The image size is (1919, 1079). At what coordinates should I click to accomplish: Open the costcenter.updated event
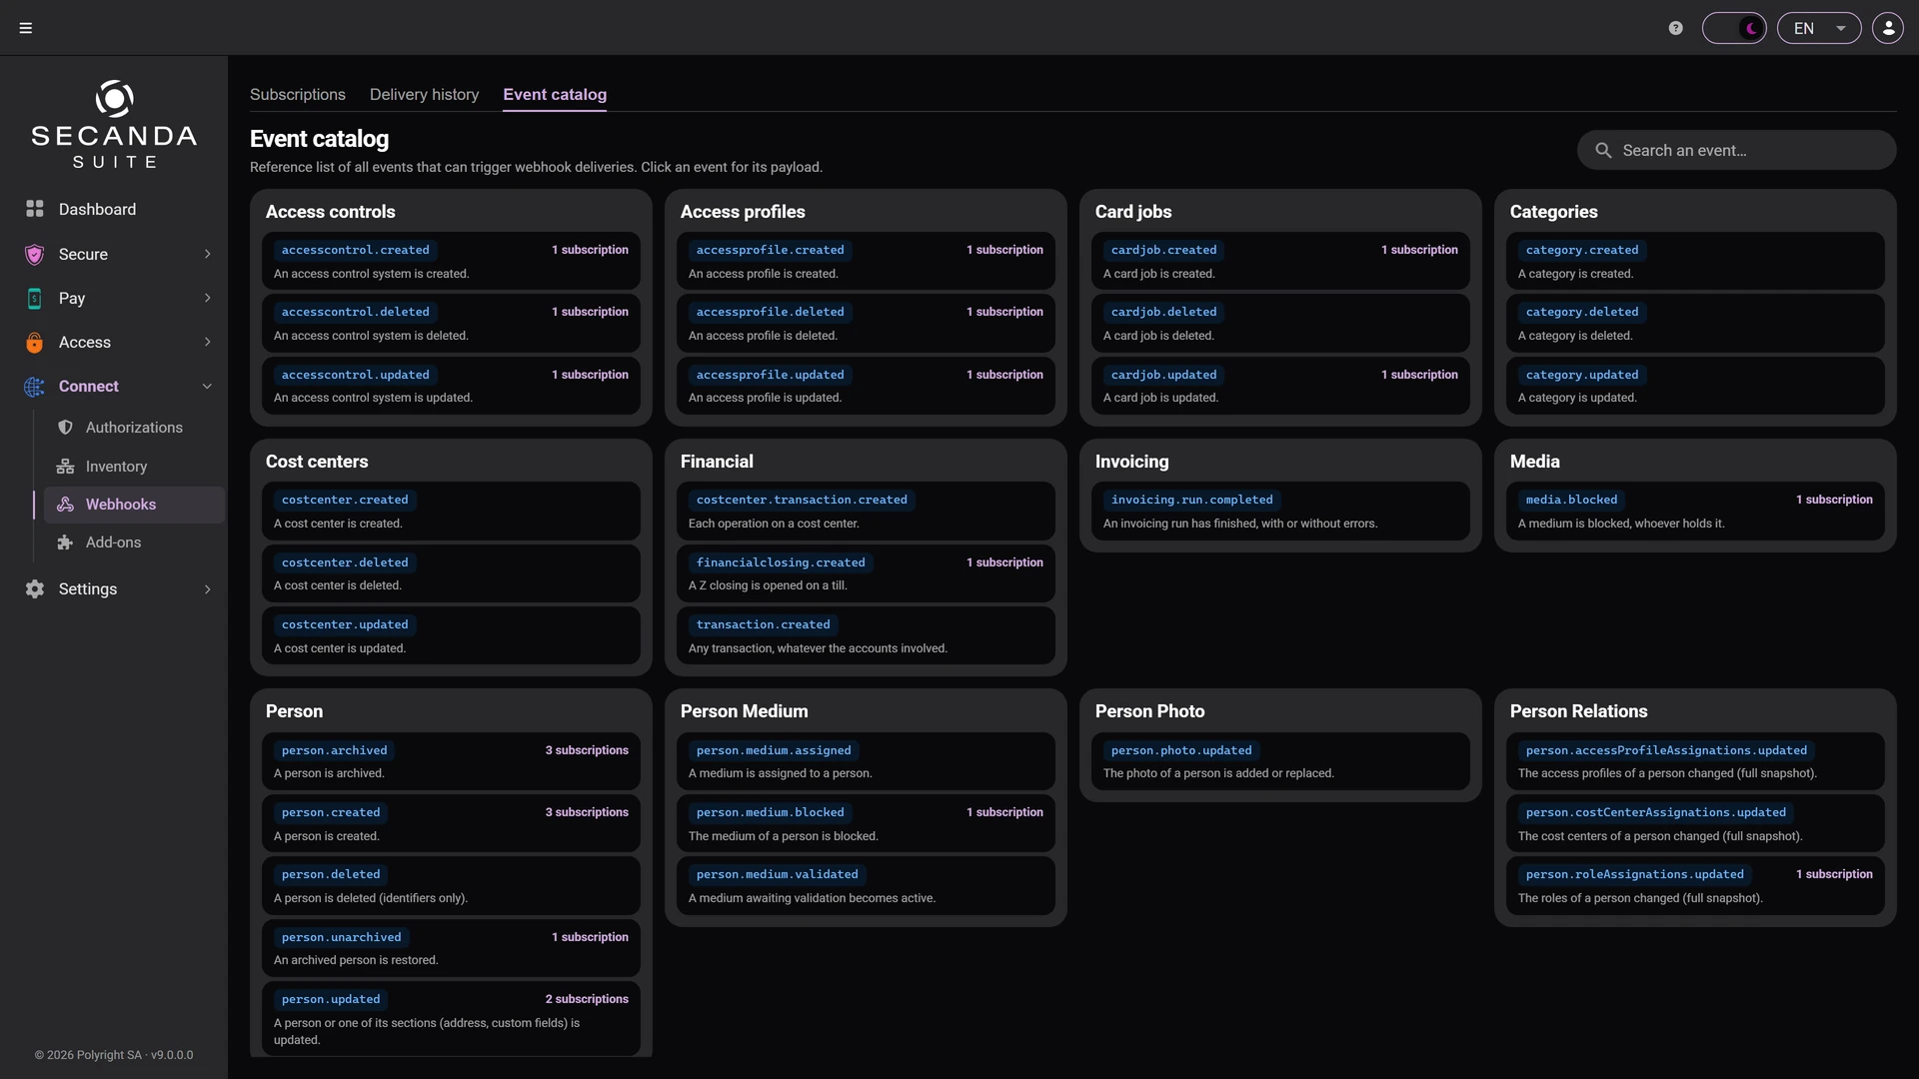coord(451,635)
